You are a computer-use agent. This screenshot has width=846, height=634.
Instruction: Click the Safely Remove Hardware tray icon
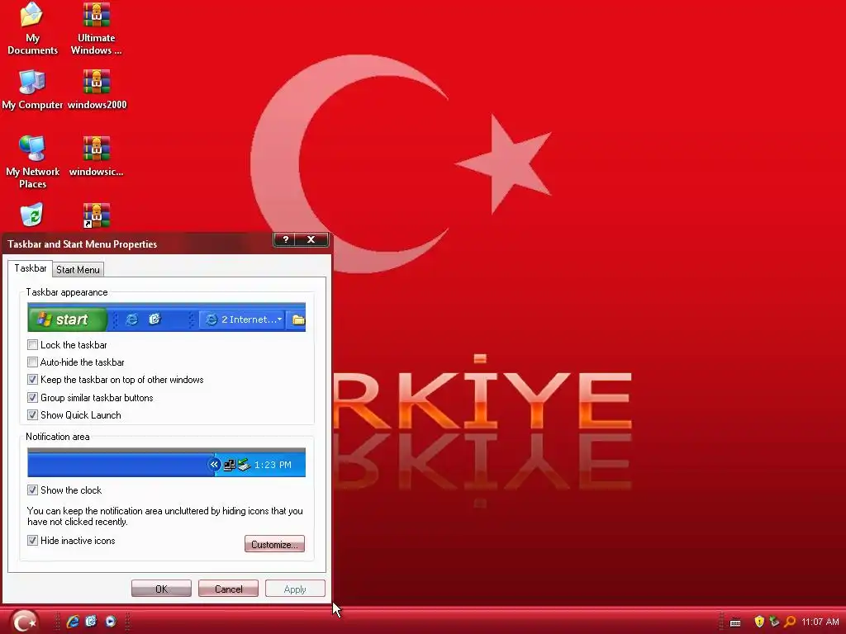(x=774, y=622)
